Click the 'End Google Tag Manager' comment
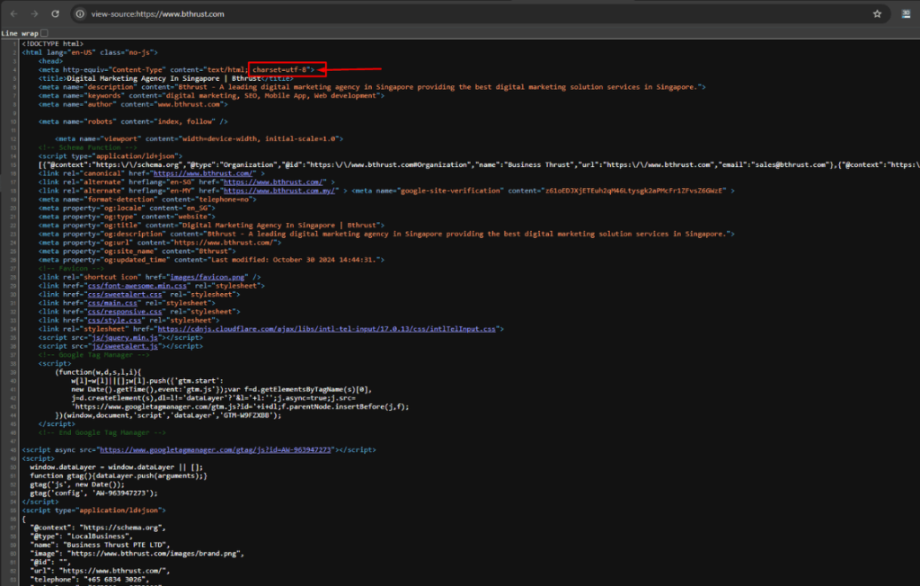The width and height of the screenshot is (920, 586). pos(102,432)
